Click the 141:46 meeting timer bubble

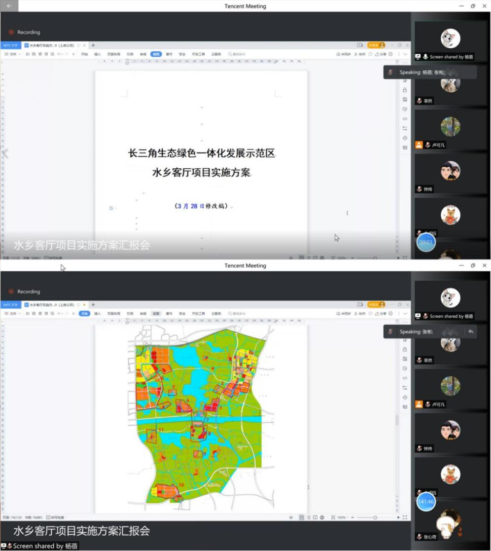coord(425,502)
